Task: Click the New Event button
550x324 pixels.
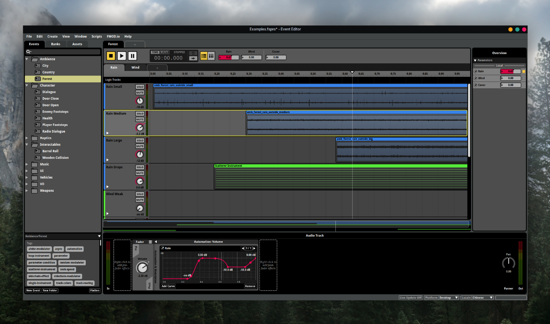Action: click(33, 291)
